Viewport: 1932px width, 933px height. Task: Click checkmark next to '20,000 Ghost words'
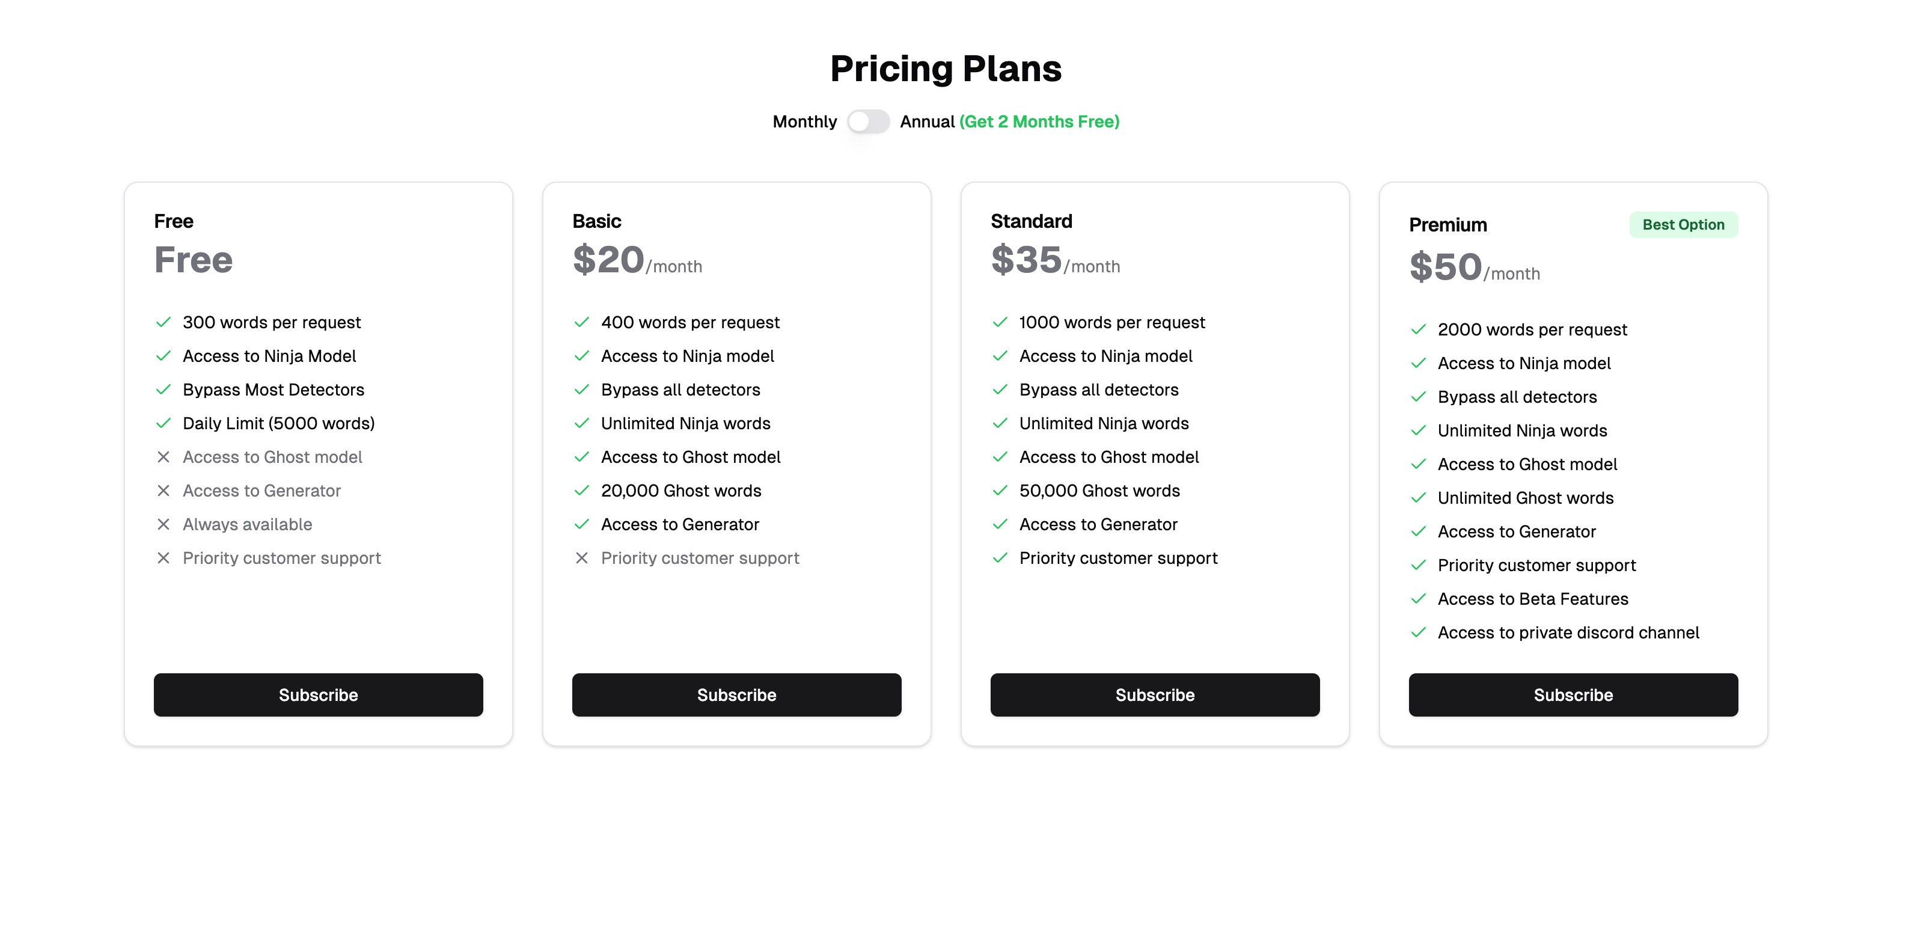pyautogui.click(x=581, y=491)
